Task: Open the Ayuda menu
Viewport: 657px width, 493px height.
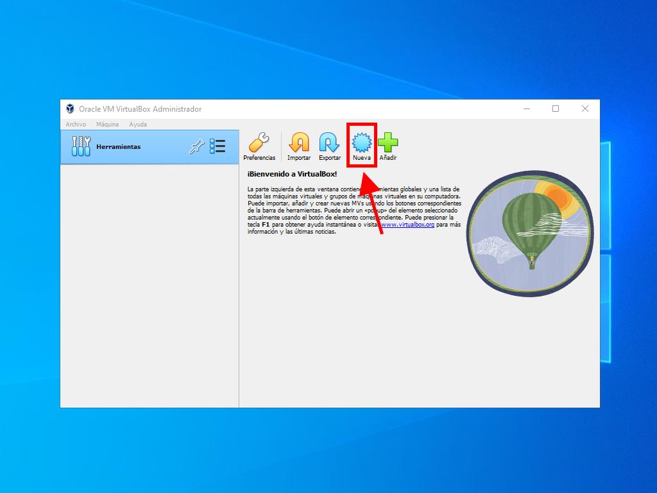Action: [138, 125]
